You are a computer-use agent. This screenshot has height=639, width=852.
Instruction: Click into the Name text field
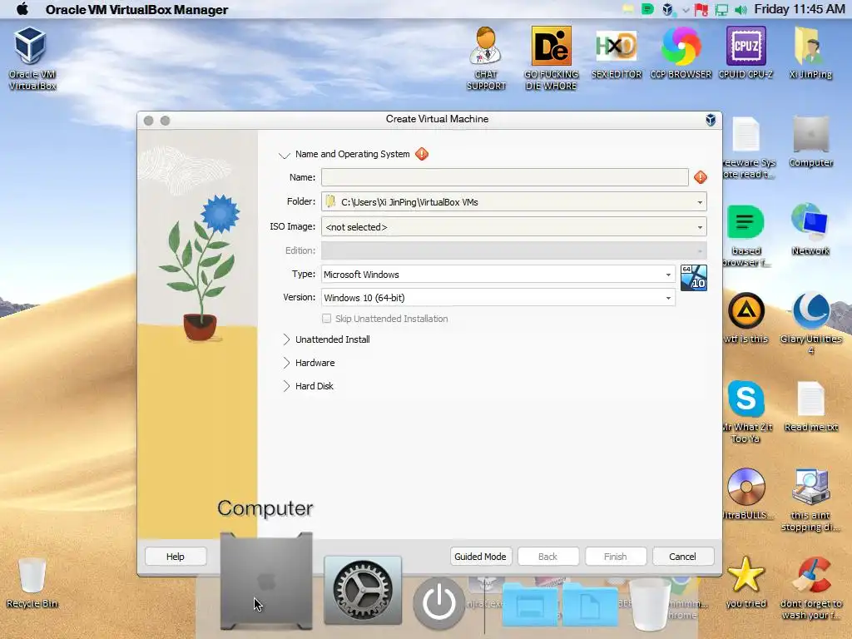(505, 177)
